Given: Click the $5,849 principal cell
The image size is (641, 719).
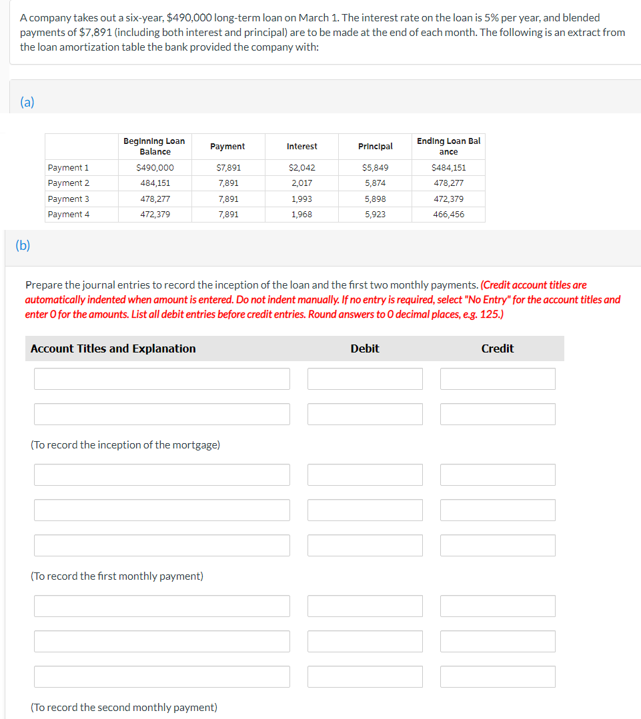Looking at the screenshot, I should click(376, 168).
